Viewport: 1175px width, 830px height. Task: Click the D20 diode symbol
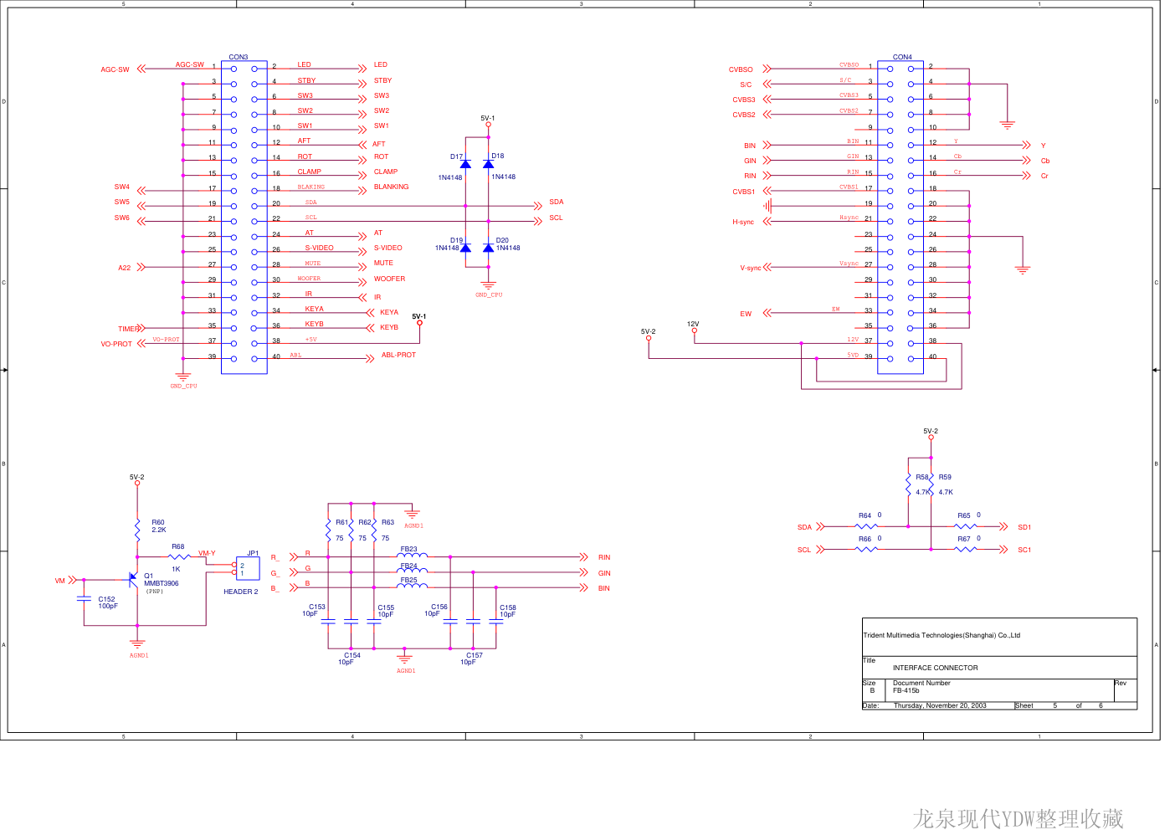488,248
